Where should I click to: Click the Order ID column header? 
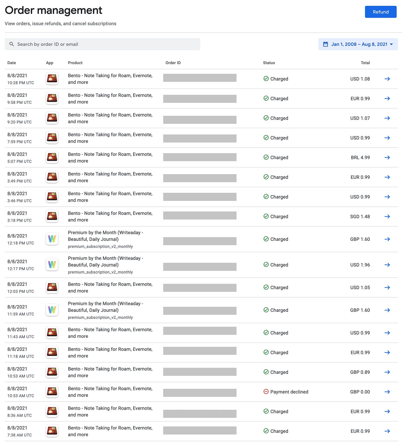point(173,63)
